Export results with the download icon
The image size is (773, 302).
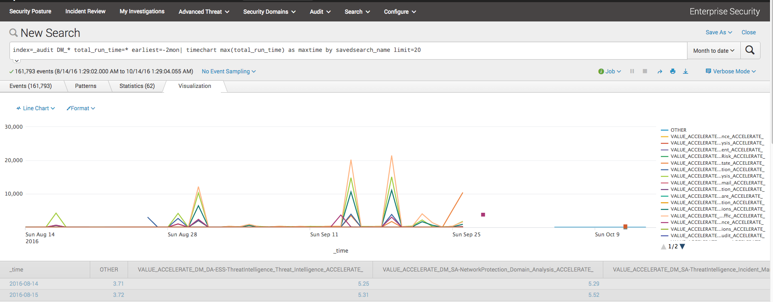[685, 71]
